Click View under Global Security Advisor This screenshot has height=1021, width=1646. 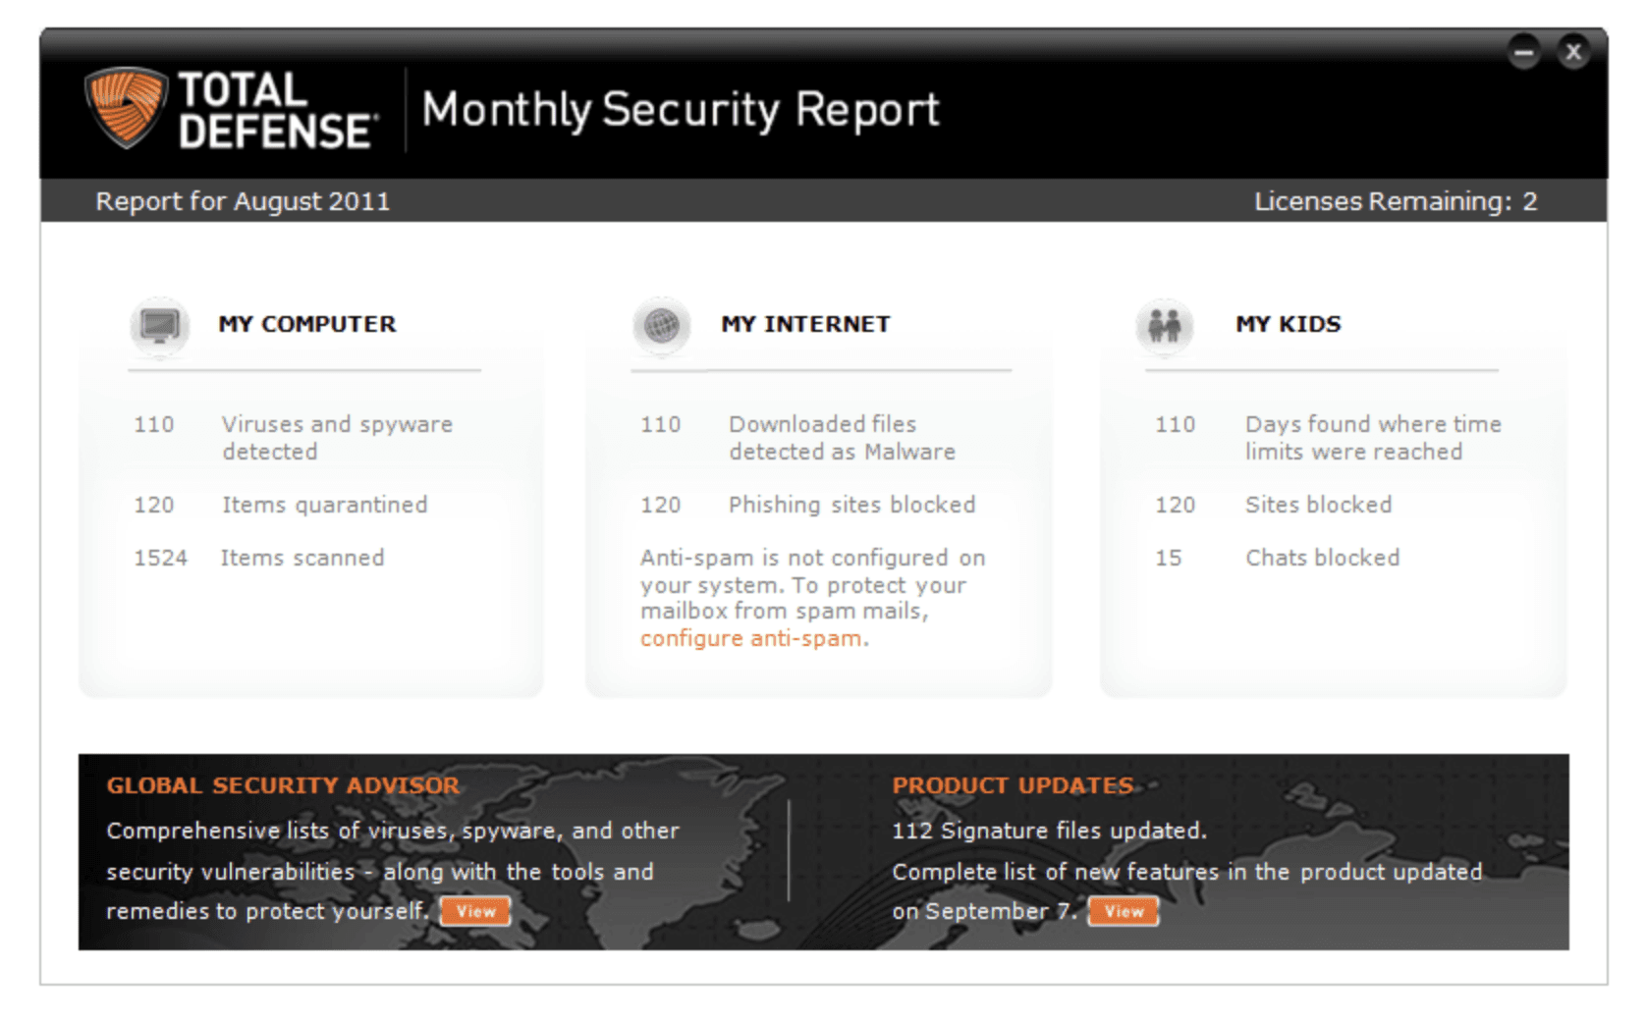tap(475, 911)
